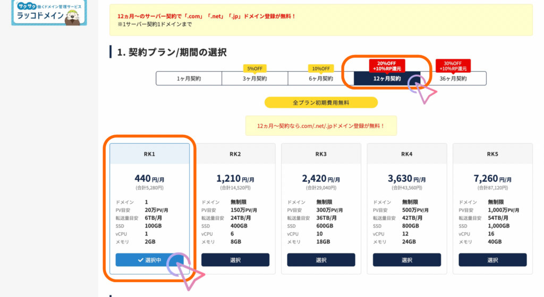Image resolution: width=544 pixels, height=297 pixels.
Task: Choose the 12ヶ月契約 period tab
Action: click(387, 78)
